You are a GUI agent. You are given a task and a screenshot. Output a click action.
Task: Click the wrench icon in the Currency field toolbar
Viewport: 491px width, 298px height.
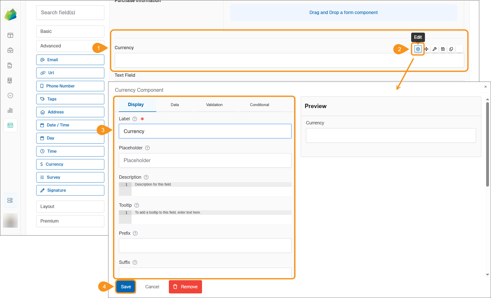(x=435, y=49)
